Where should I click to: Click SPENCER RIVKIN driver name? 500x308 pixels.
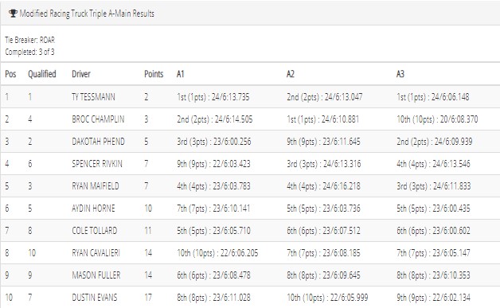click(x=97, y=164)
